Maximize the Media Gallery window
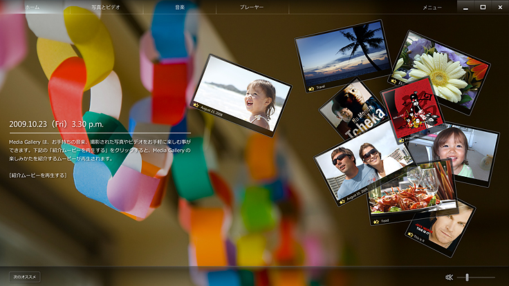Screen dimensions: 509x286 pyautogui.click(x=482, y=6)
